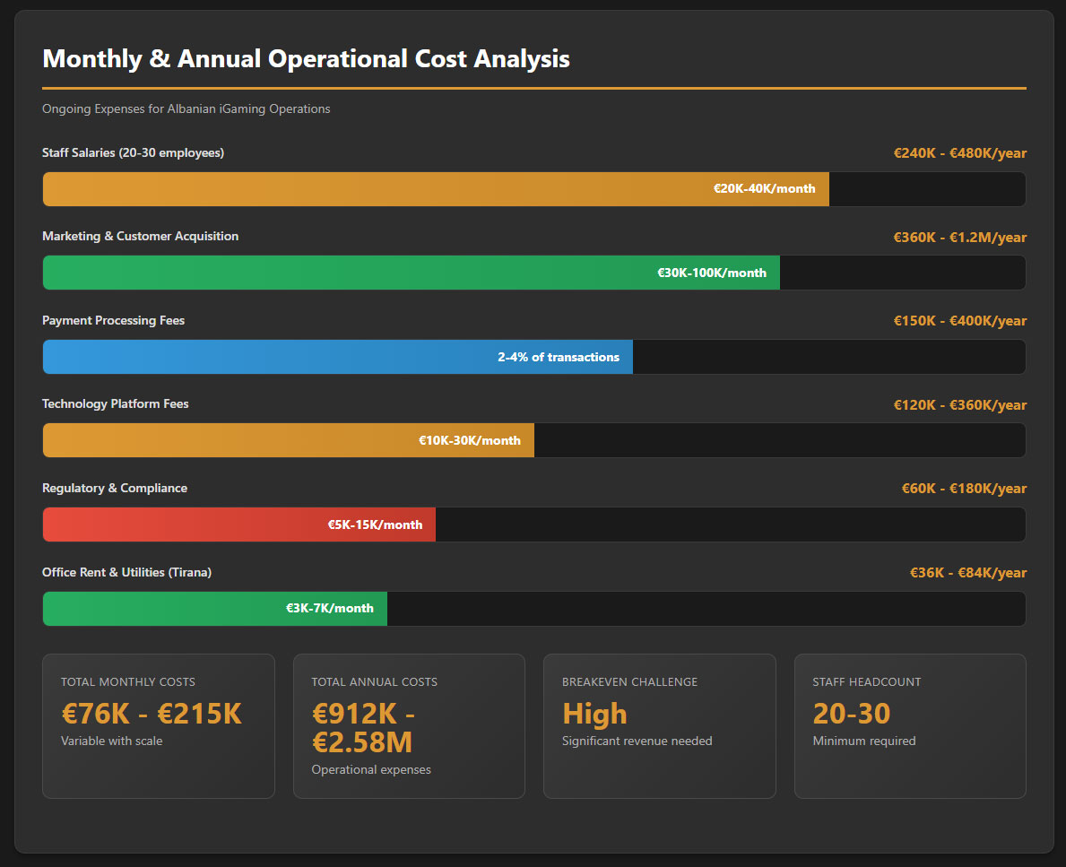The width and height of the screenshot is (1066, 867).
Task: Click the Staff Salaries orange progress bar
Action: tap(436, 189)
